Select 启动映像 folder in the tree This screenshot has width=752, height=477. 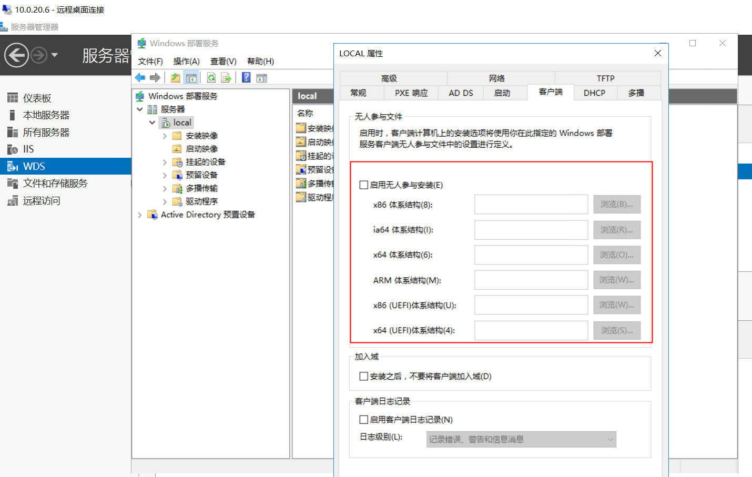pos(201,149)
